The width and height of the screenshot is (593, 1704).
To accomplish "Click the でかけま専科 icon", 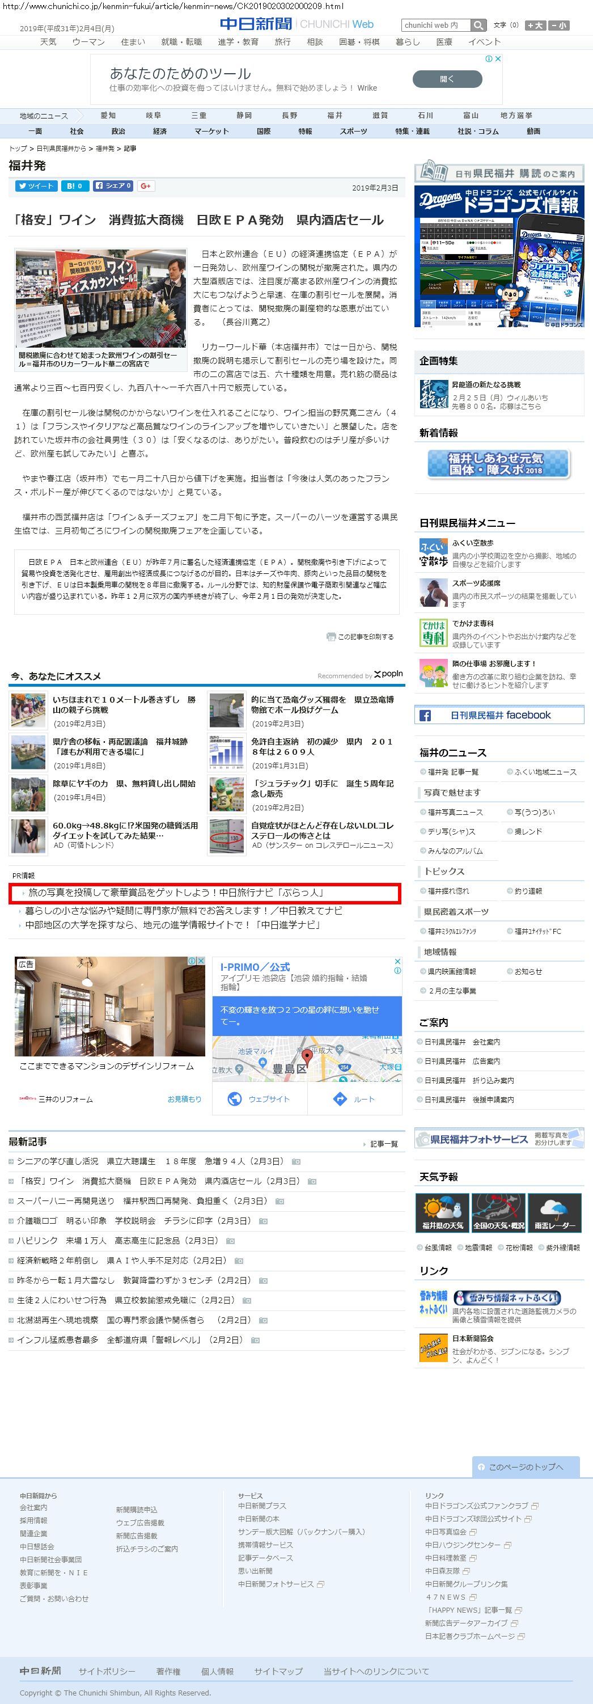I will pos(434,633).
